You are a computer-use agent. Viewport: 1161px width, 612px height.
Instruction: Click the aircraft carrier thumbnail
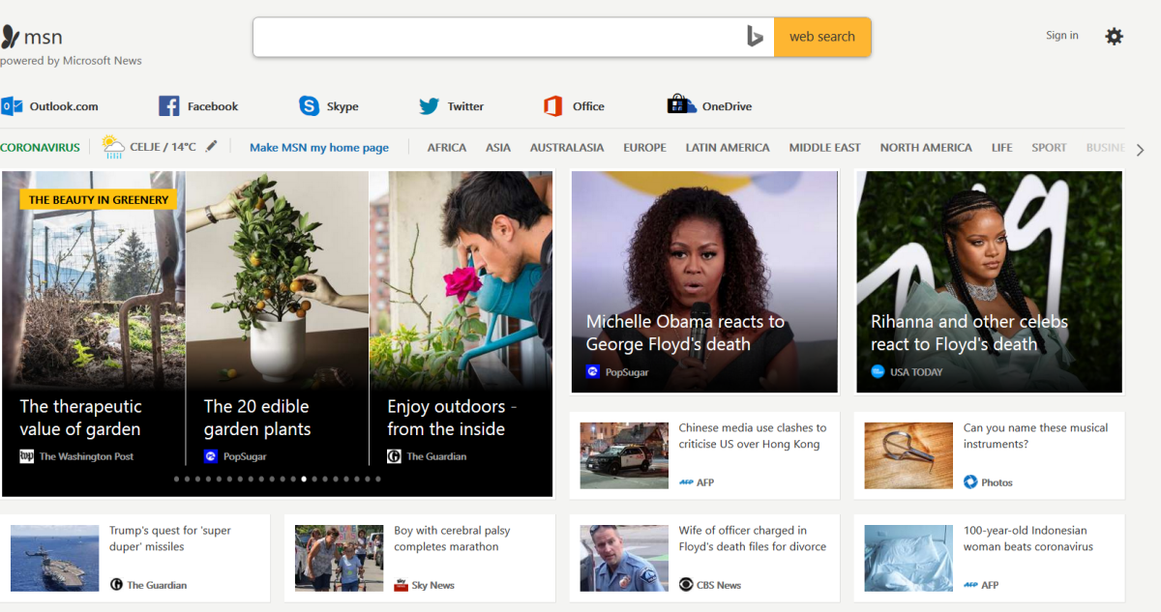(54, 558)
